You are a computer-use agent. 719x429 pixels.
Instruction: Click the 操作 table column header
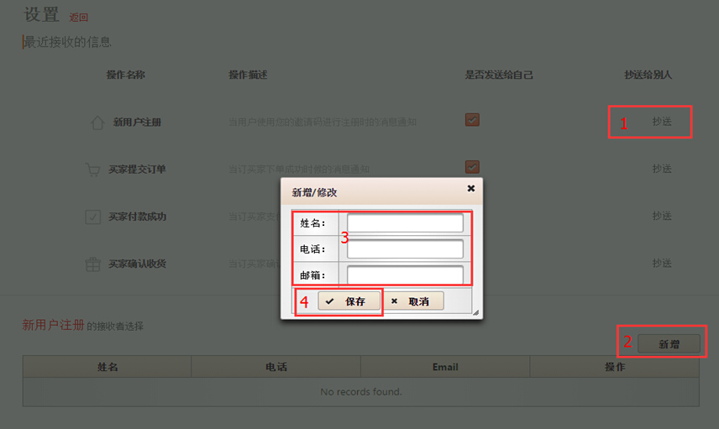(615, 367)
